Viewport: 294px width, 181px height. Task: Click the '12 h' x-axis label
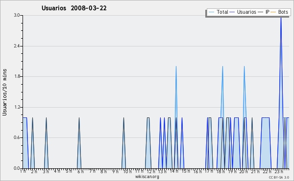pyautogui.click(x=151, y=172)
